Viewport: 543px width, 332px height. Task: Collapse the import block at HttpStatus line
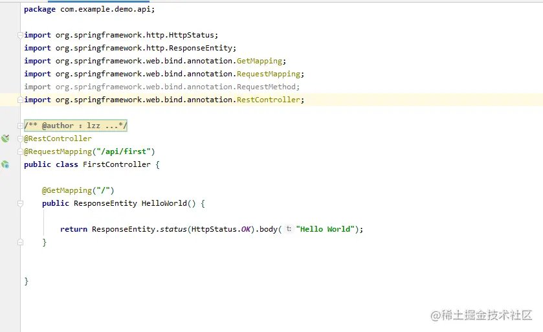tap(20, 35)
